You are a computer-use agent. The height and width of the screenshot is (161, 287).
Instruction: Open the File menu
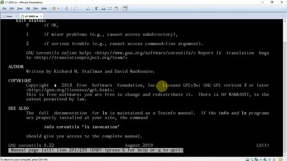[x=4, y=8]
